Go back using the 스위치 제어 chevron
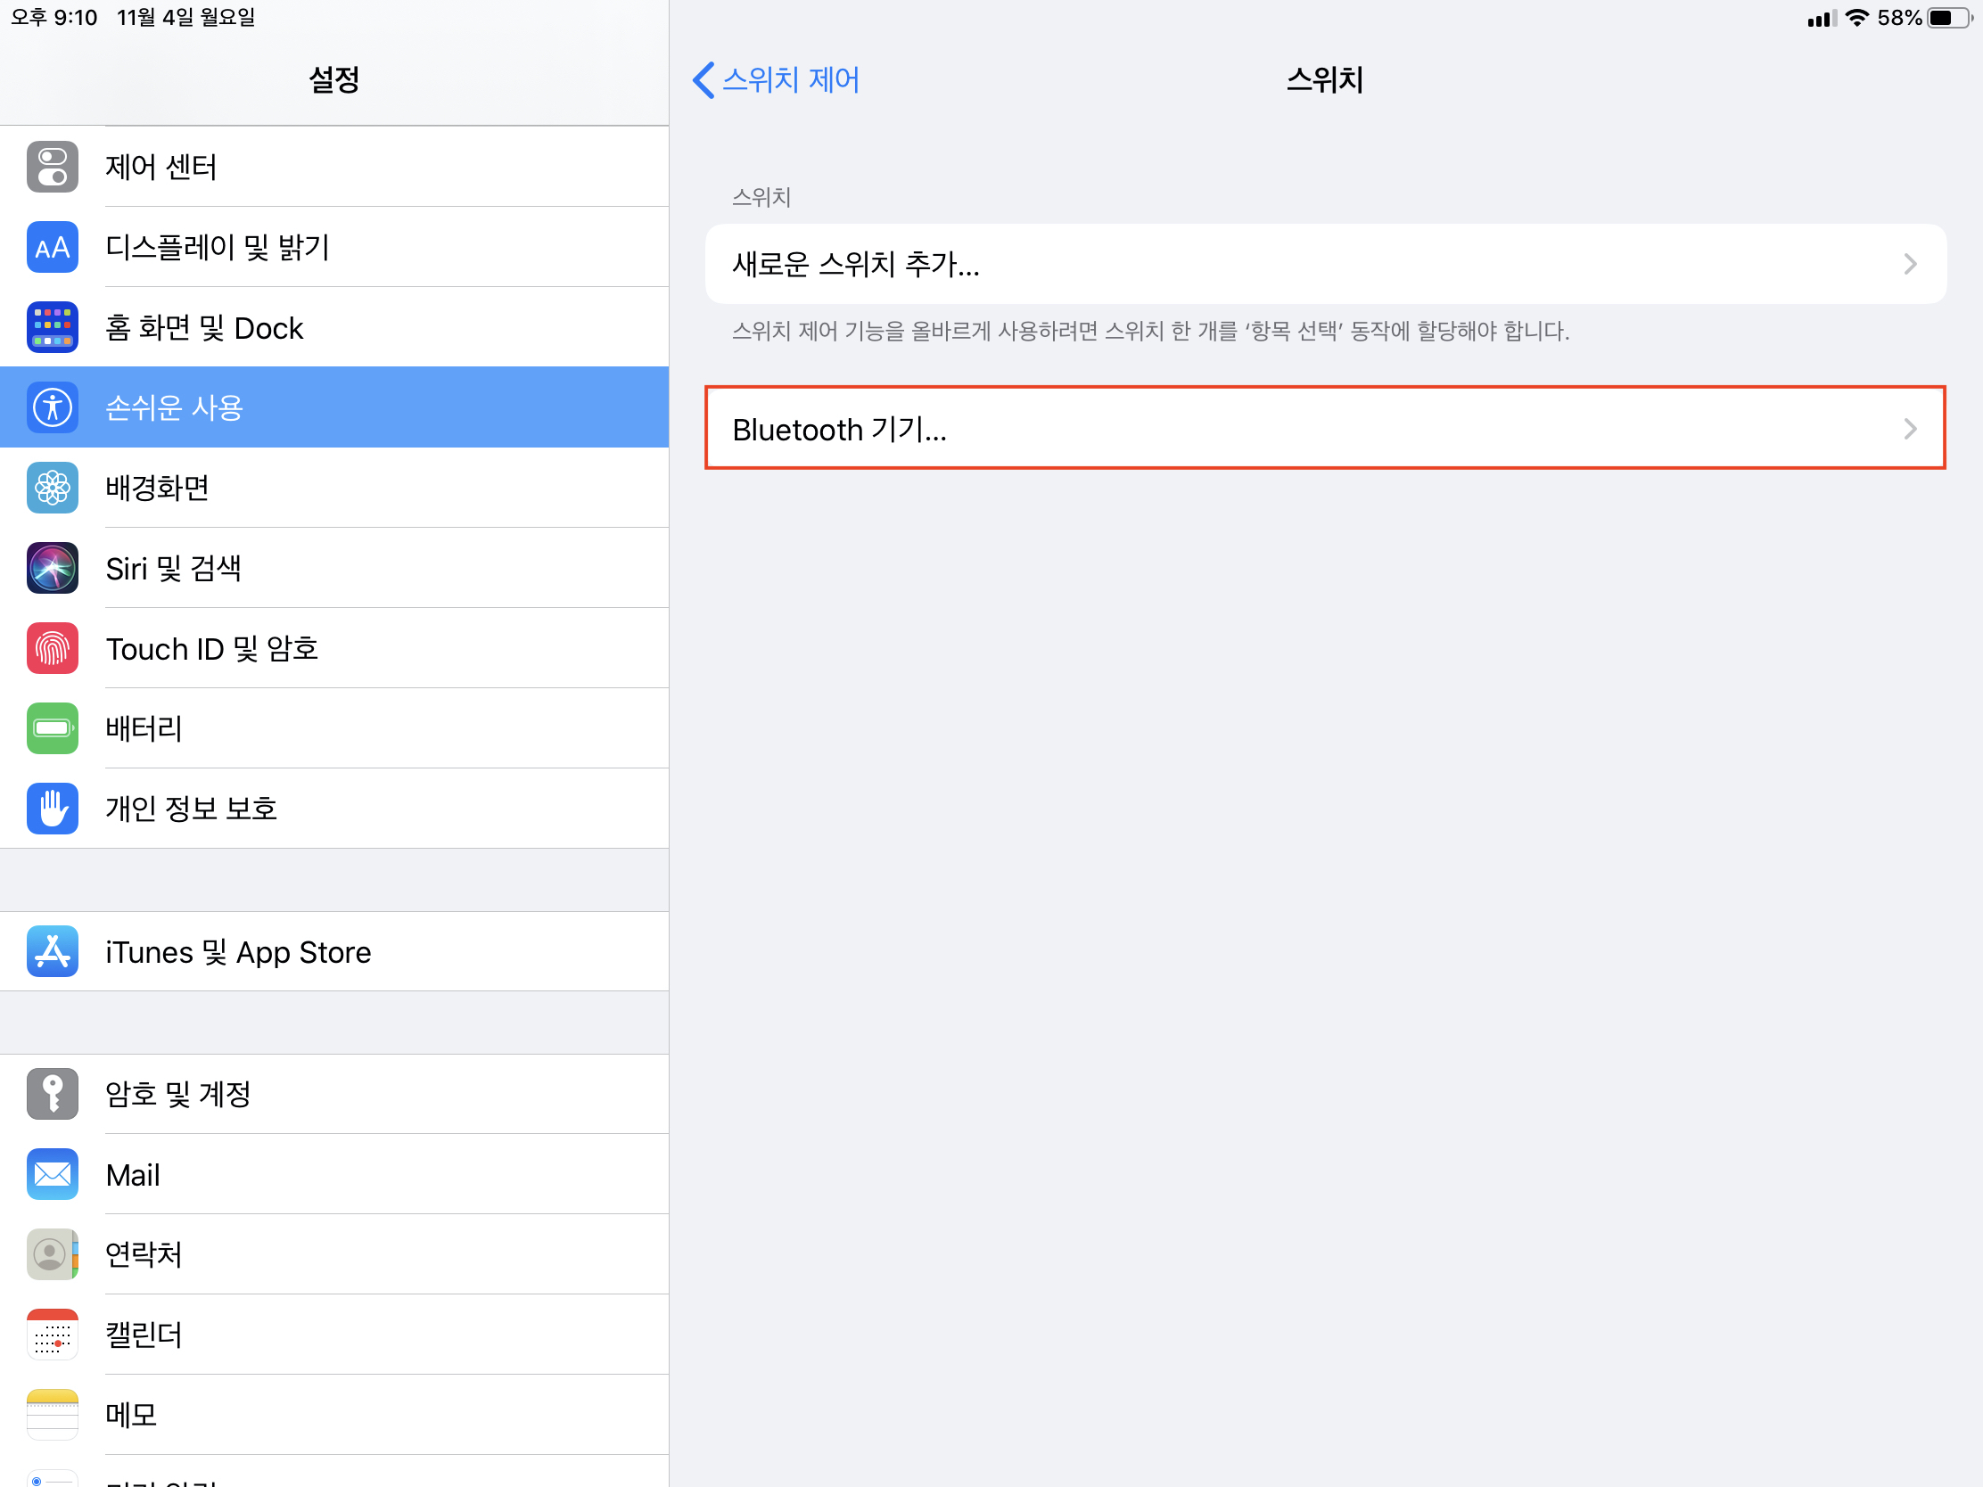The width and height of the screenshot is (1983, 1487). (x=704, y=79)
